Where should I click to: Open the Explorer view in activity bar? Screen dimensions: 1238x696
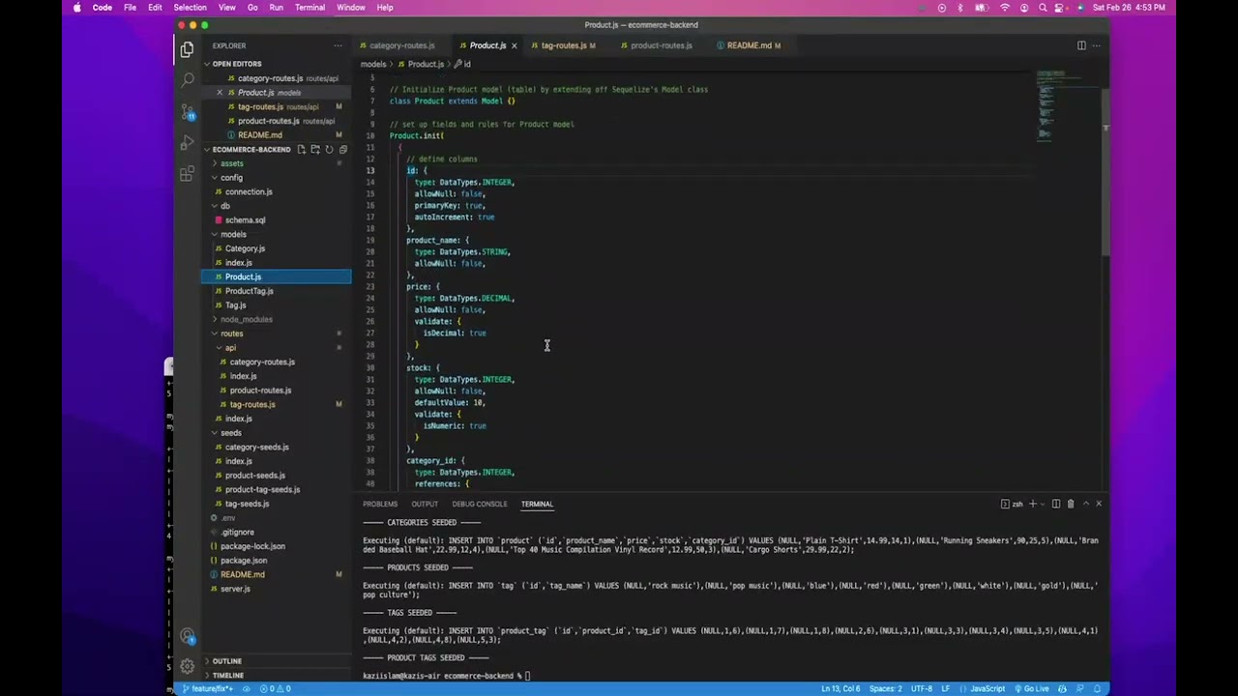click(x=187, y=48)
